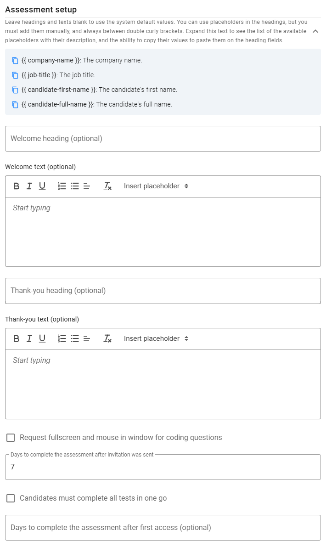
Task: Apply underline in Thank-you text editor
Action: pos(42,338)
